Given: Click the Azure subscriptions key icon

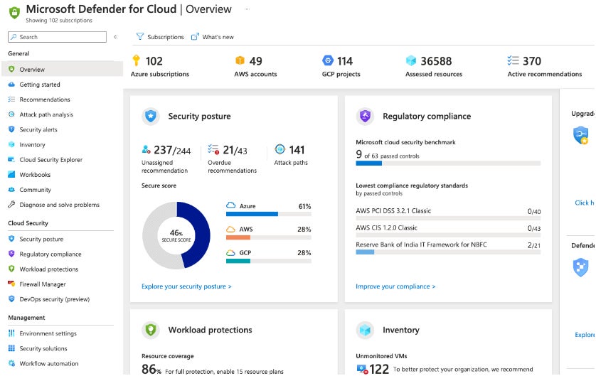Looking at the screenshot, I should pyautogui.click(x=136, y=60).
